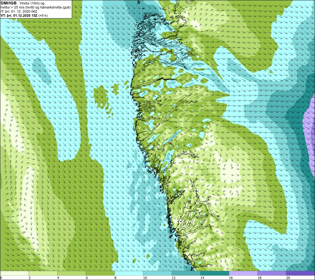Click the legend scale label '10'
This screenshot has height=280, width=315.
coord(145,278)
